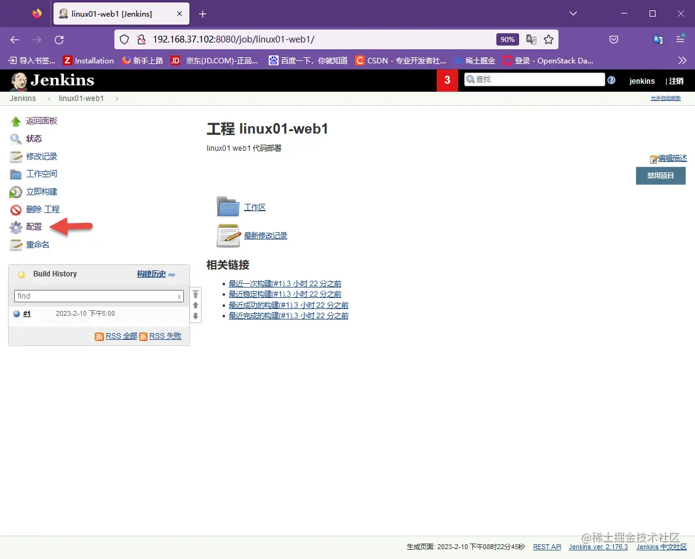This screenshot has height=559, width=695.
Task: Click the magnifier 状态 icon
Action: (16, 139)
